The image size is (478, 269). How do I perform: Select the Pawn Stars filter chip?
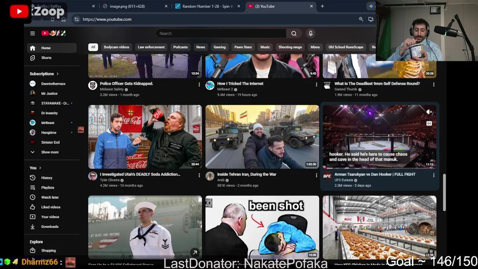click(243, 47)
